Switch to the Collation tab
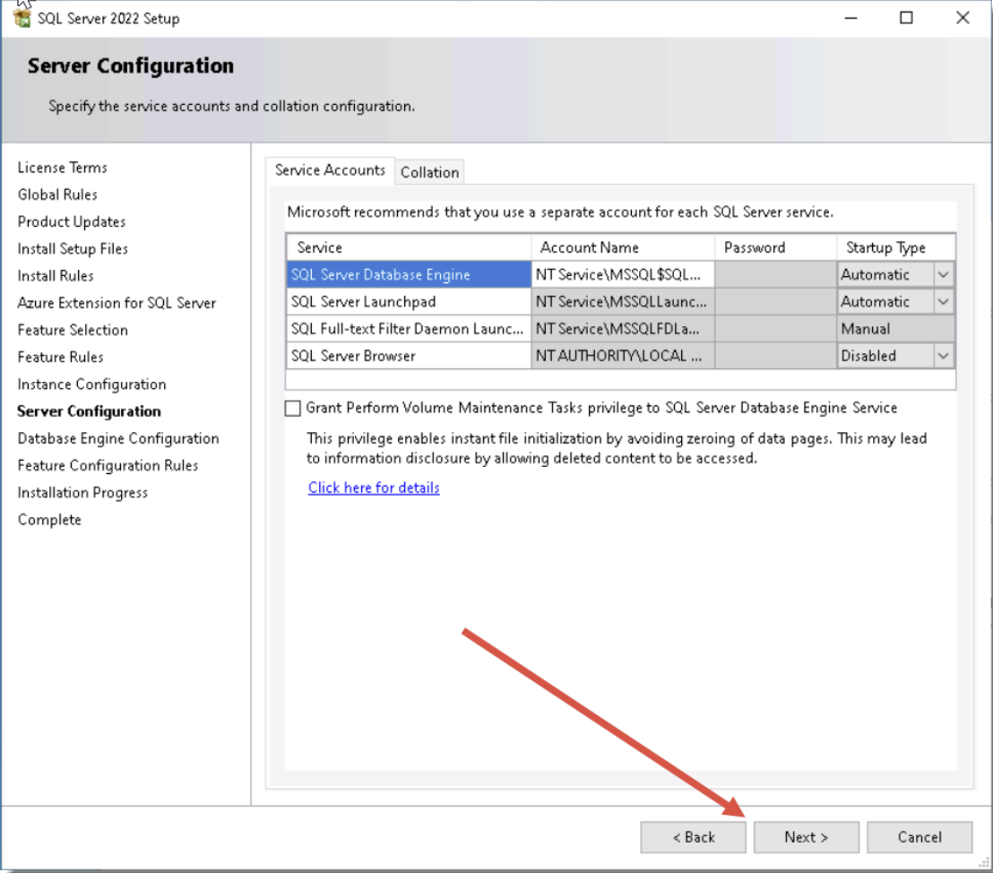 tap(429, 172)
